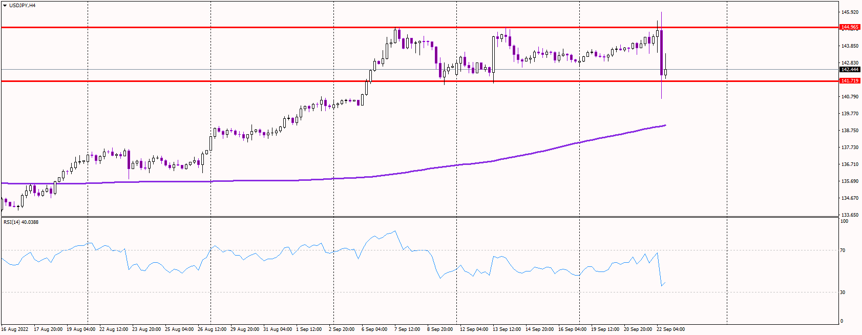
Task: Click the RSI scale value 70
Action: pyautogui.click(x=843, y=250)
